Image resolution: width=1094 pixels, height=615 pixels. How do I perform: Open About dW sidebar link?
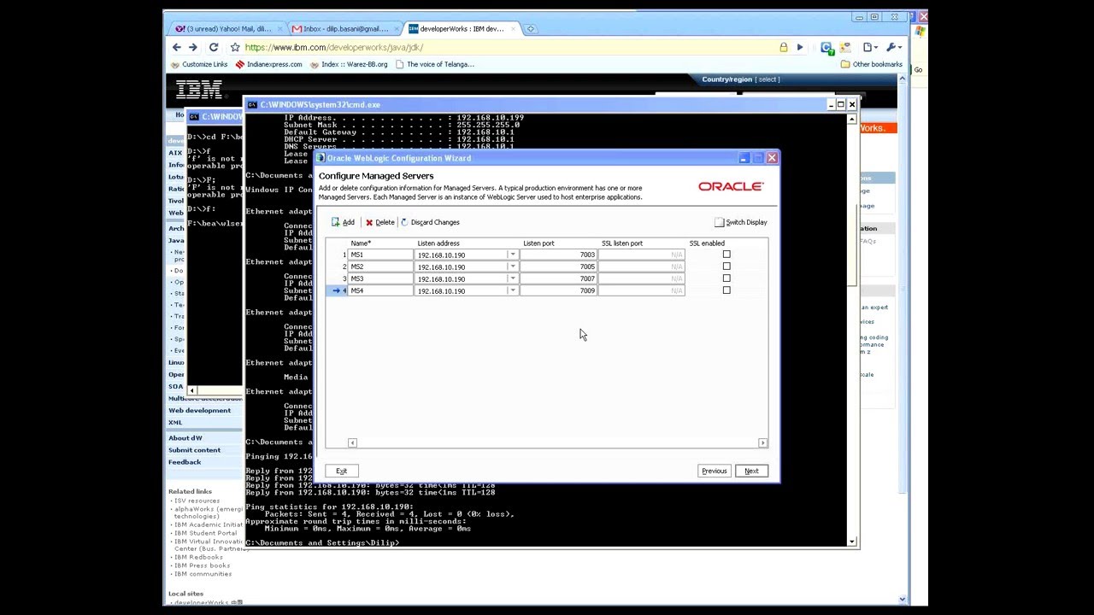185,438
